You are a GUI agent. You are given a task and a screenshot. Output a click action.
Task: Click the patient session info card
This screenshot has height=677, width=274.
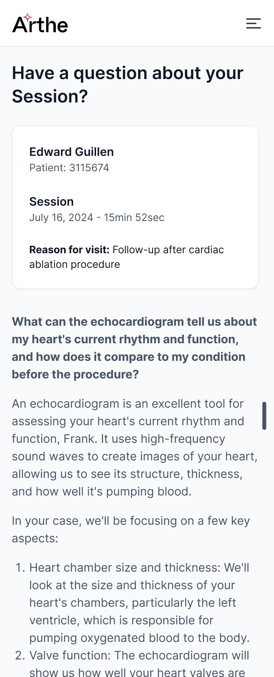(136, 207)
